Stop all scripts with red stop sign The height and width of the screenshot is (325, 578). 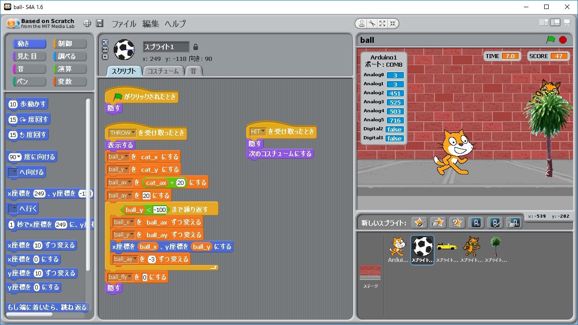point(563,40)
